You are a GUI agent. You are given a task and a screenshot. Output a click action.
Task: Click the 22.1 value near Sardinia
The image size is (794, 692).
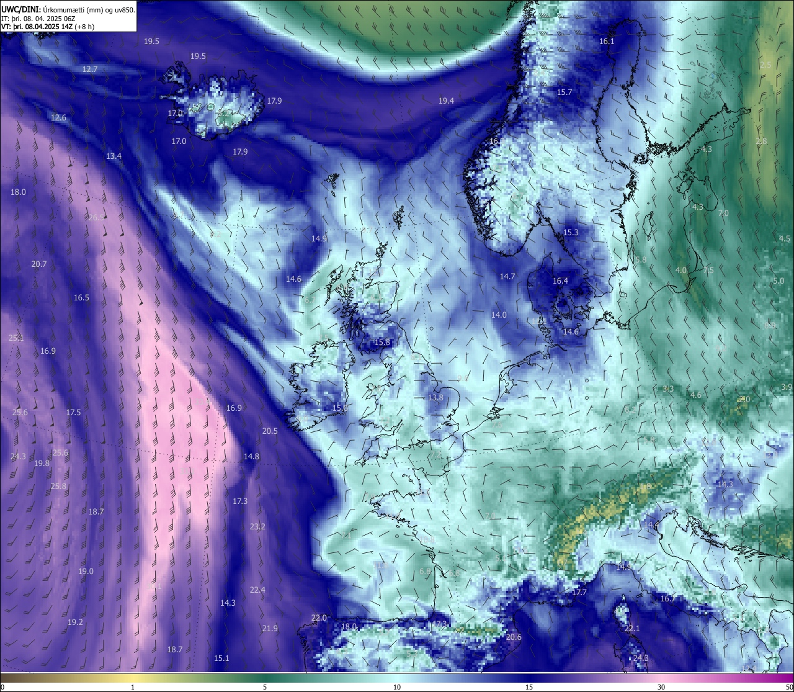pos(631,628)
